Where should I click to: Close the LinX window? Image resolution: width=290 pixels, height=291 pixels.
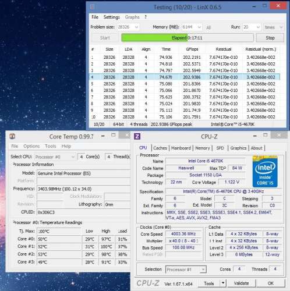pyautogui.click(x=278, y=6)
